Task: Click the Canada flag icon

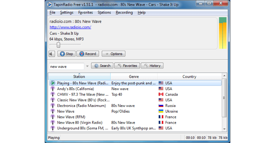Action: point(161,94)
